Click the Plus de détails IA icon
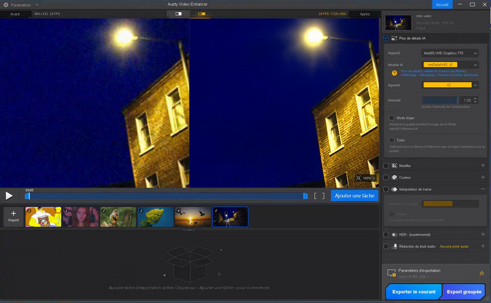The width and height of the screenshot is (491, 303). [394, 38]
